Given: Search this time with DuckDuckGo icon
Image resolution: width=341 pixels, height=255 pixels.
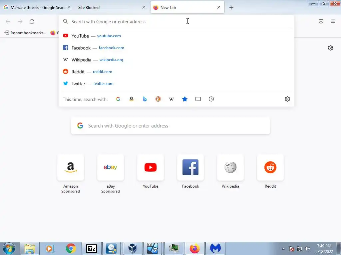Looking at the screenshot, I should click(158, 99).
